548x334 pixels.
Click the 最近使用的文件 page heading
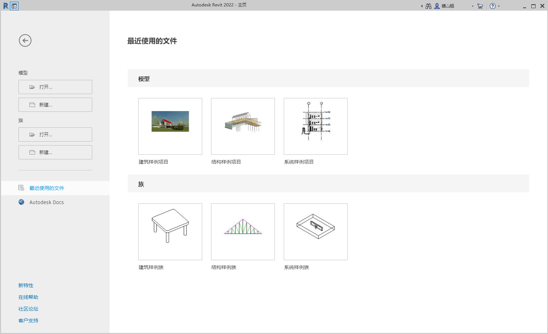pos(152,41)
